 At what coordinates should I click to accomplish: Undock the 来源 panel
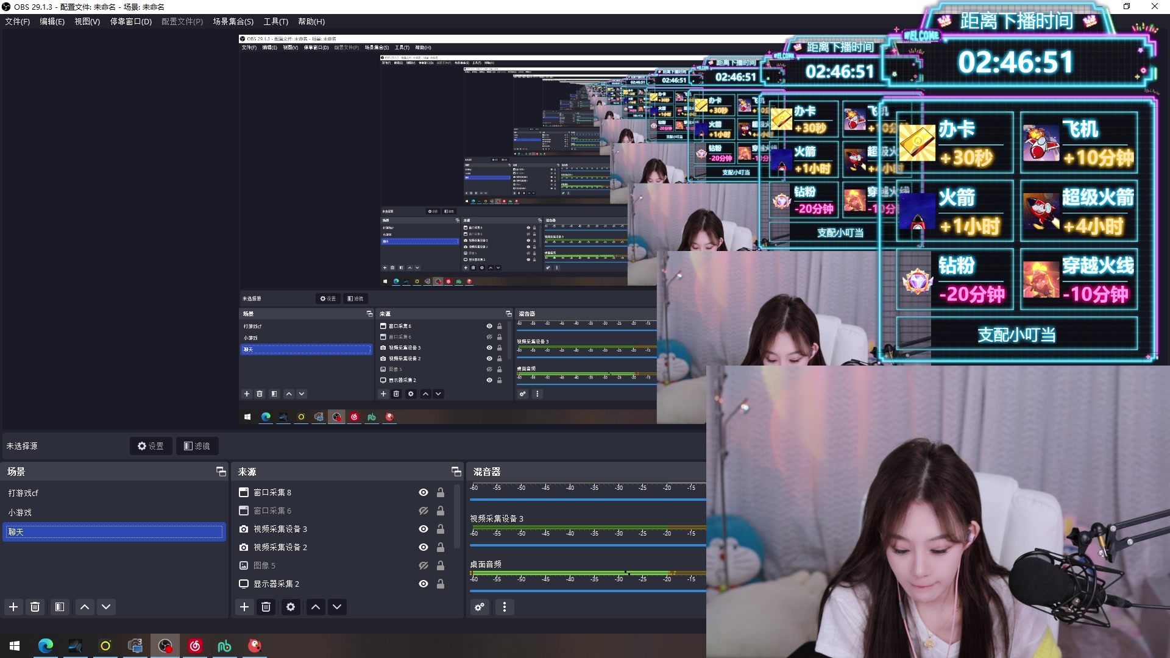click(x=456, y=472)
